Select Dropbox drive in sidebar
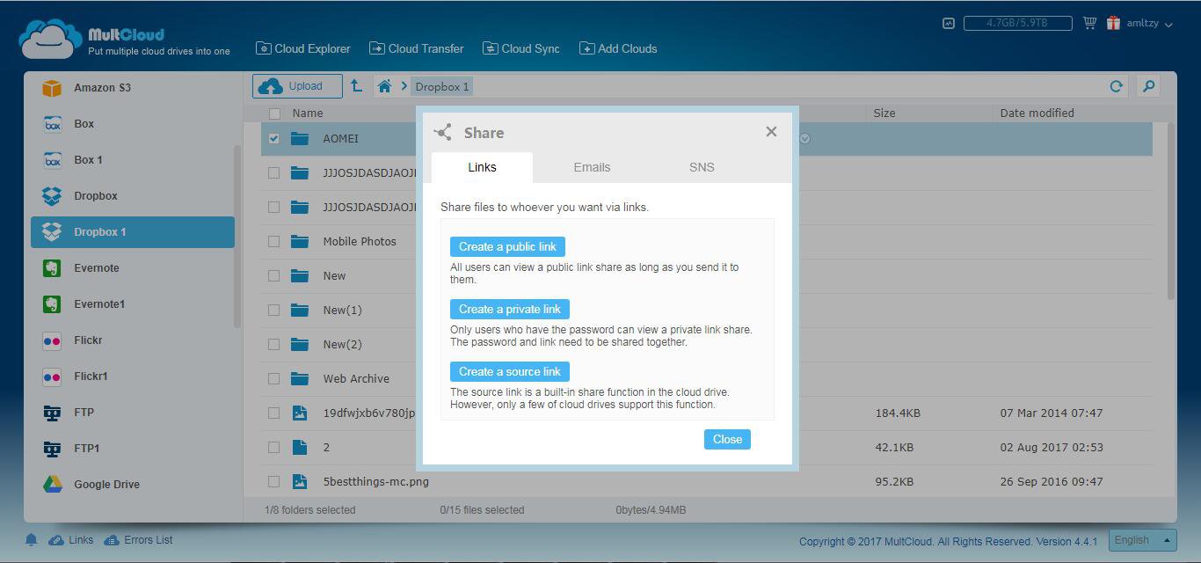Screen dimensions: 1201x563 133,196
